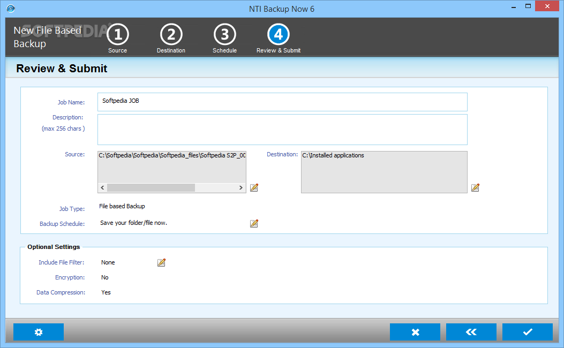Viewport: 564px width, 348px height.
Task: Click the Data Compression 'Yes' value
Action: click(106, 293)
